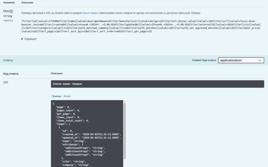This screenshot has width=268, height=167.
Task: Click the (query) label under filter
Action: tap(8, 20)
